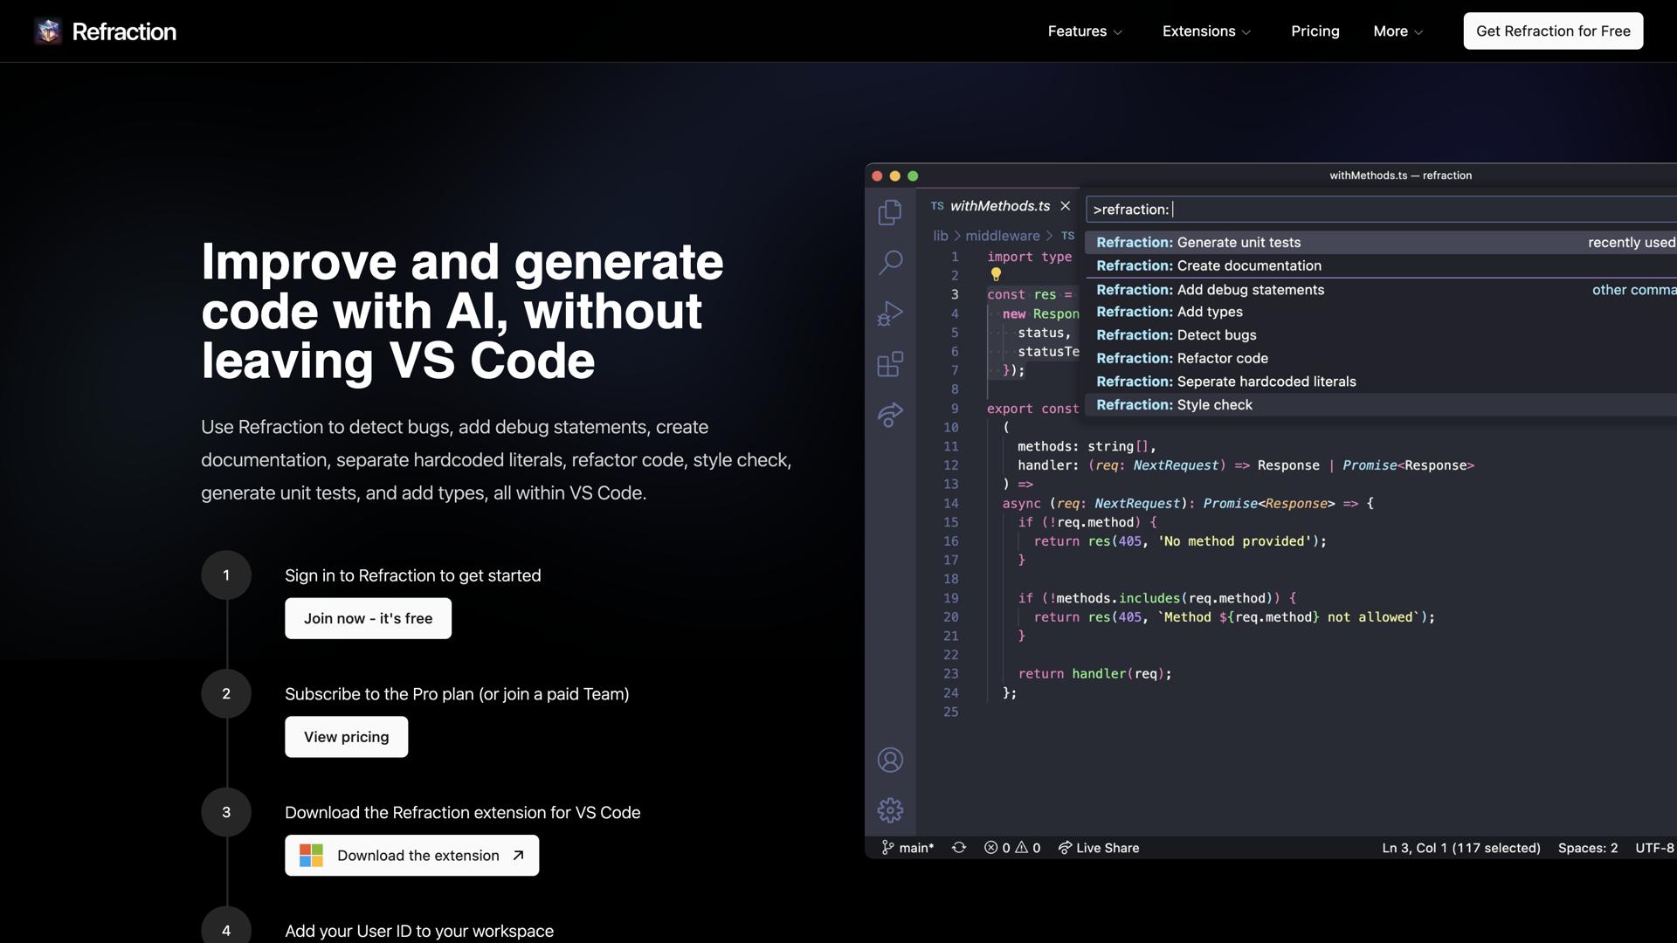Open the Accounts icon near the bottom sidebar
The image size is (1677, 943).
coord(890,760)
